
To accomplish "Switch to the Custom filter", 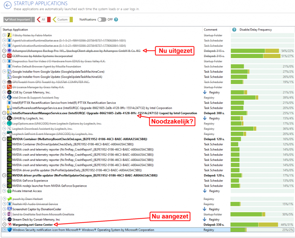I will click(63, 19).
